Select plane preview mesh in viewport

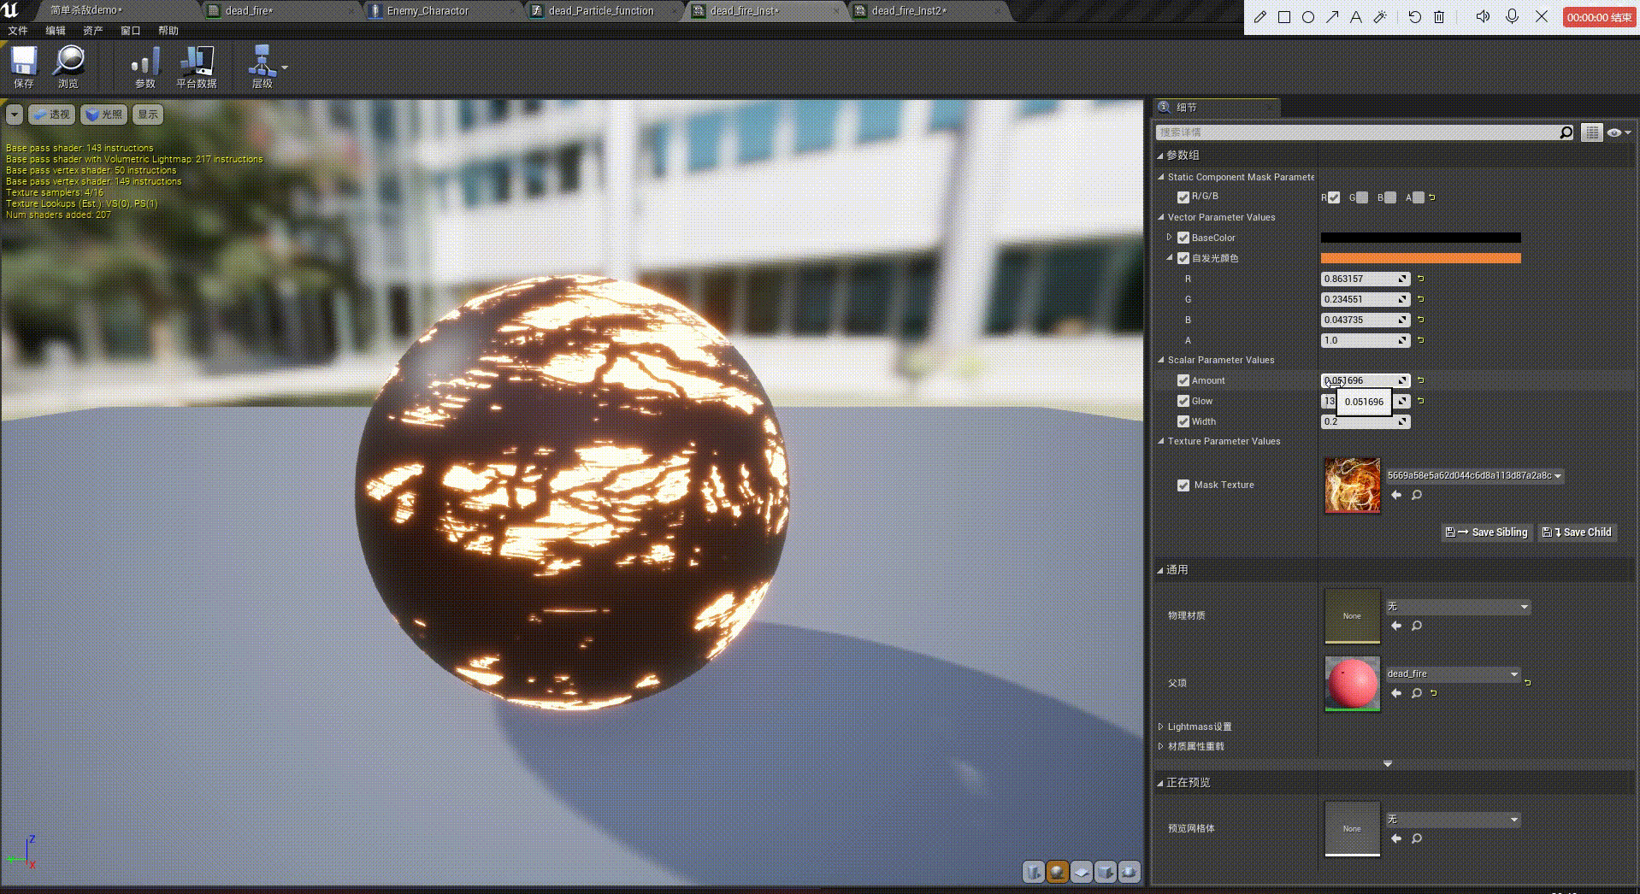(x=1082, y=872)
